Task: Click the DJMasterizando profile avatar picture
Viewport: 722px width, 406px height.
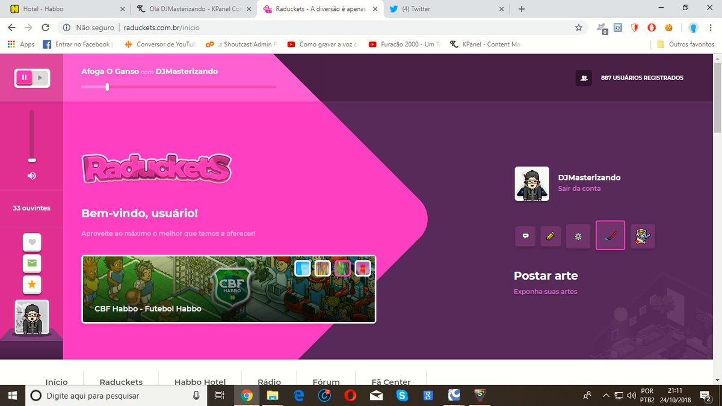Action: [x=532, y=183]
